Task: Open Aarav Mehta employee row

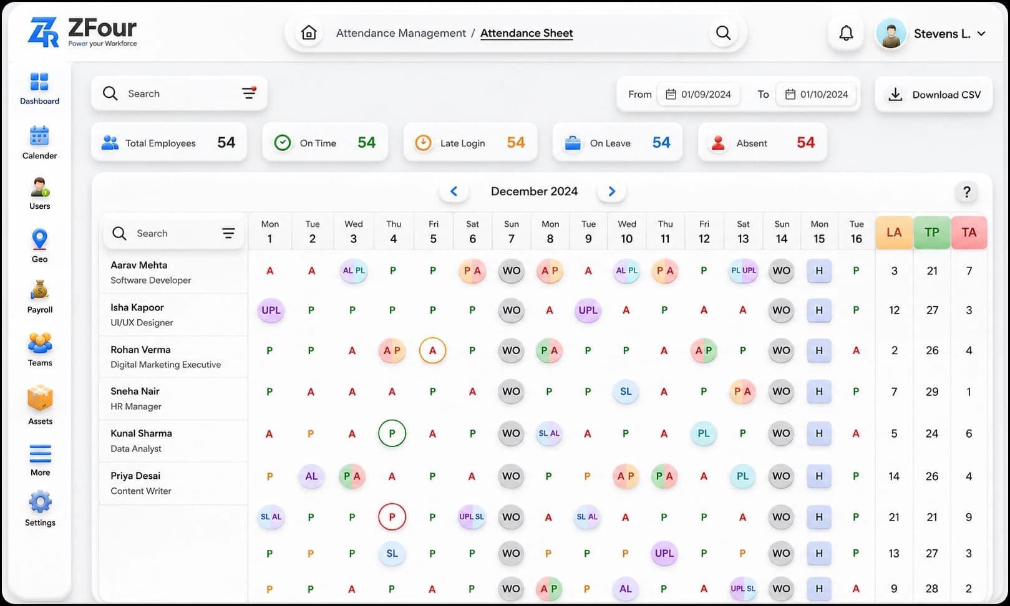Action: click(x=173, y=272)
